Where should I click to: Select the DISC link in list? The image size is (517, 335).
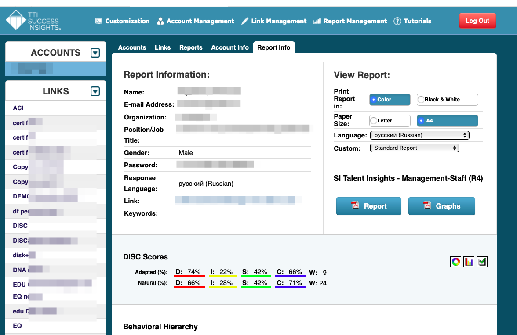[x=56, y=226]
